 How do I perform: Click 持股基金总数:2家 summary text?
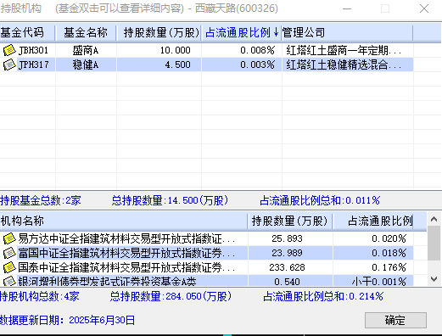[x=41, y=200]
